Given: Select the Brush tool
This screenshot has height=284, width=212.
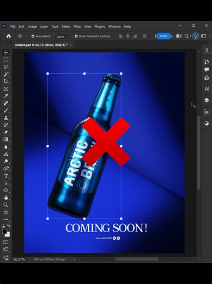Looking at the screenshot, I should coord(6,110).
